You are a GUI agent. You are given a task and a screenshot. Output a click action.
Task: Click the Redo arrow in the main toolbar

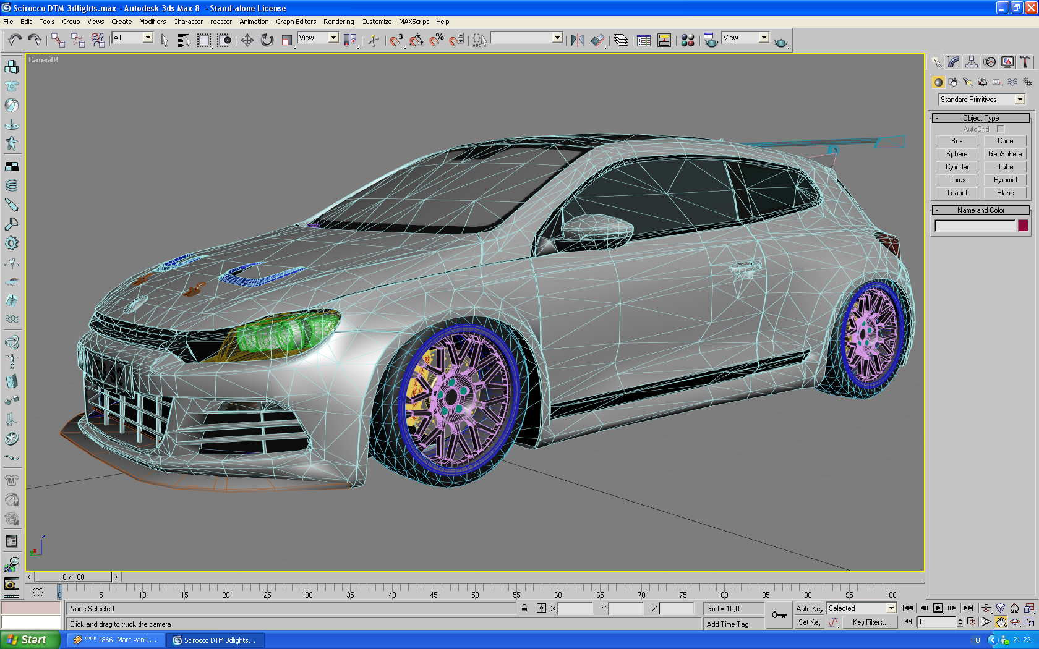pos(35,40)
